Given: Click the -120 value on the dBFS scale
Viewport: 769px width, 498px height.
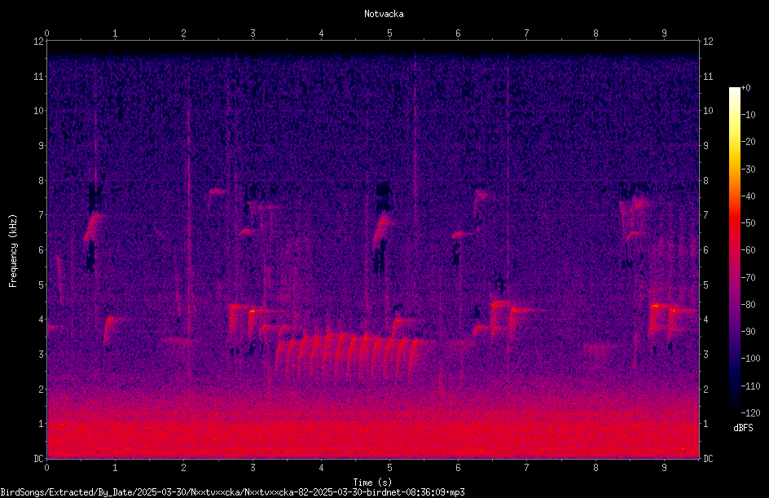Looking at the screenshot, I should coord(750,413).
